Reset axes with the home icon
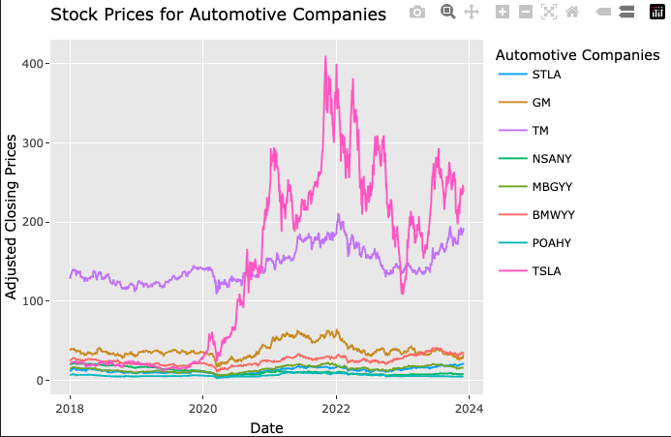Viewport: 671px width, 437px height. 572,12
